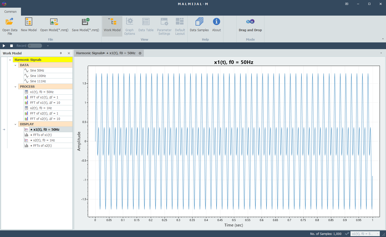
Task: Toggle the Work Model view button
Action: pos(112,26)
